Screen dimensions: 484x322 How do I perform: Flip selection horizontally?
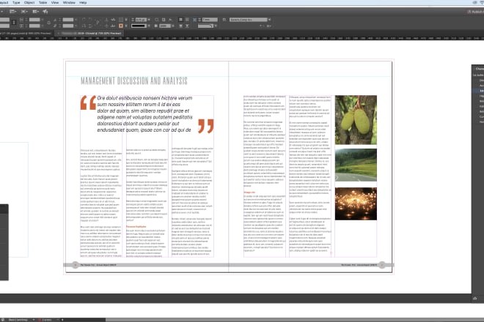tap(84, 26)
